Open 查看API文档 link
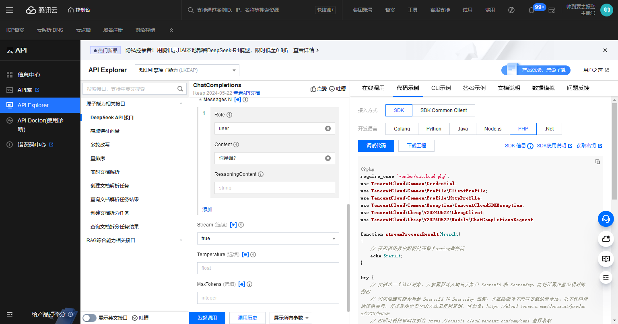Image resolution: width=618 pixels, height=324 pixels. [x=247, y=93]
